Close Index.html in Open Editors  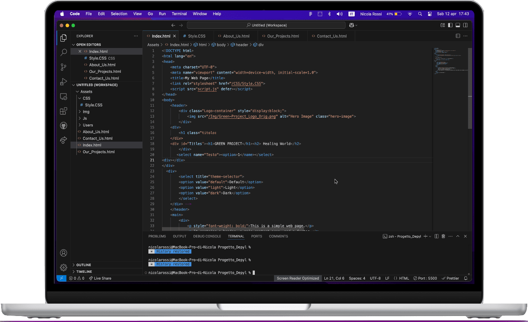coord(80,52)
